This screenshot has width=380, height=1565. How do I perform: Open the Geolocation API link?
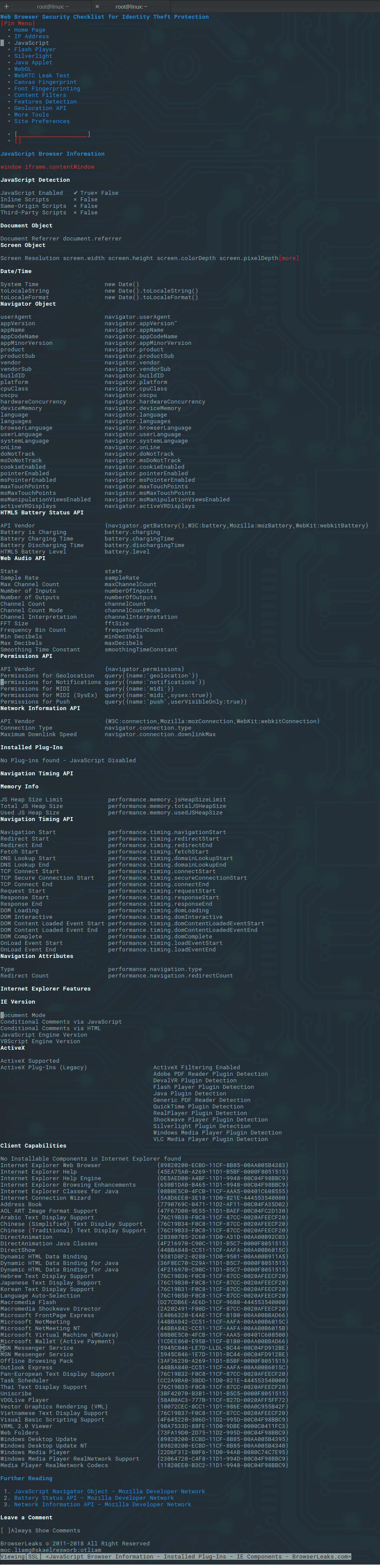click(40, 108)
